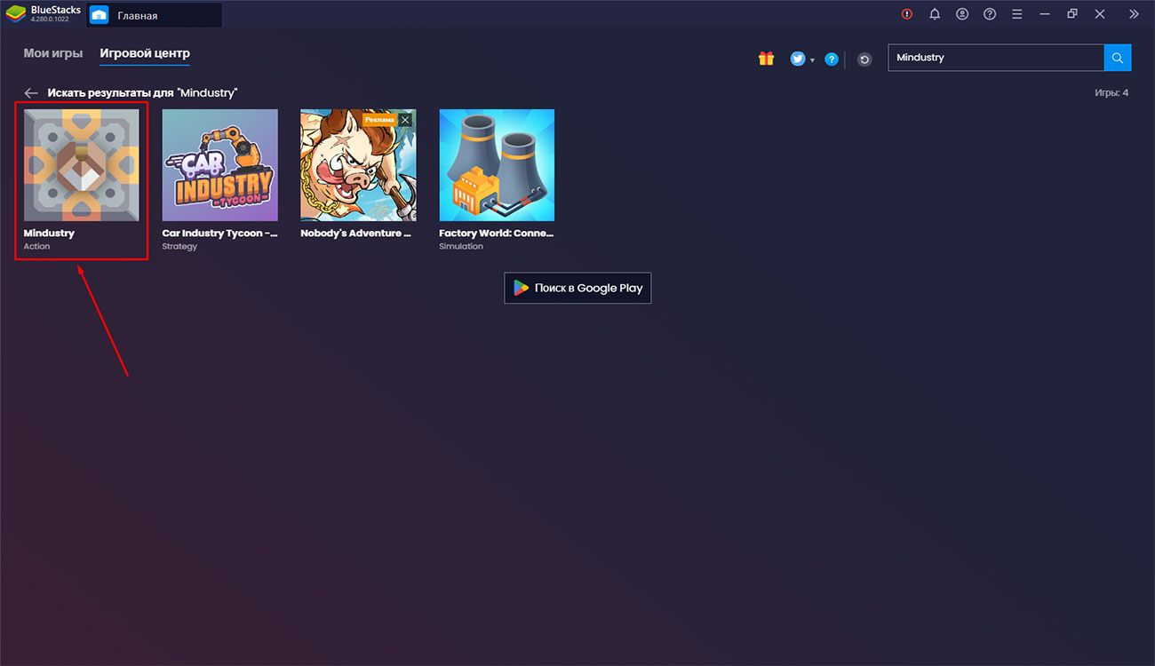Screen dimensions: 1155x666
Task: Click the blue magnifier search button
Action: click(1118, 58)
